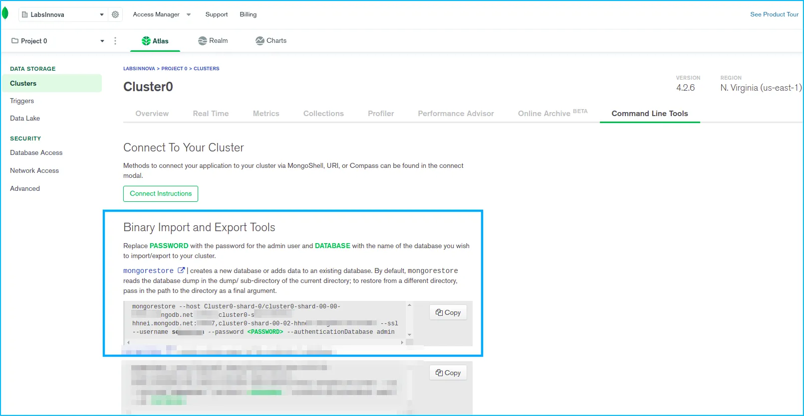Copy the mongorestore command
Image resolution: width=804 pixels, height=416 pixels.
448,312
